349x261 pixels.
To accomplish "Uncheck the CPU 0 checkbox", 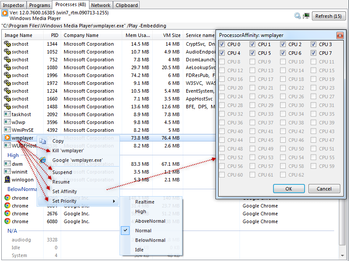I will [222, 44].
